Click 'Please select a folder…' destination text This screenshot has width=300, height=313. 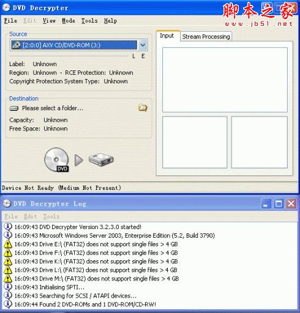pyautogui.click(x=53, y=108)
